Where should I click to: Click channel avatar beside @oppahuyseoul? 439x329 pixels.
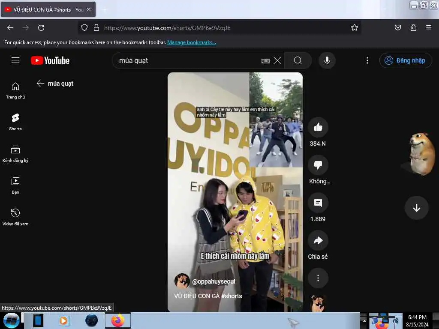pyautogui.click(x=182, y=281)
